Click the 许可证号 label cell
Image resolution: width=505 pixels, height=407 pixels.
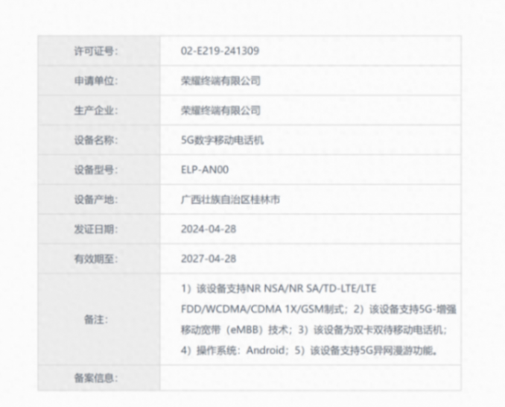[x=96, y=51]
